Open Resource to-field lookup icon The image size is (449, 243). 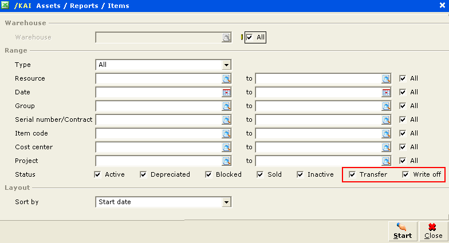tap(386, 79)
